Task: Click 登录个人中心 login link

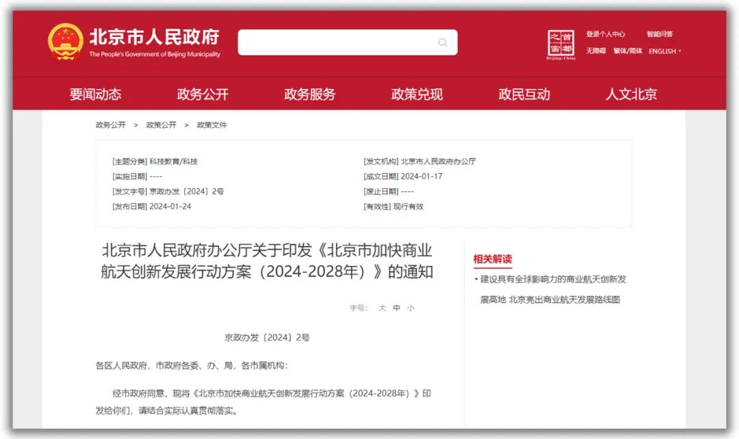Action: (x=605, y=34)
